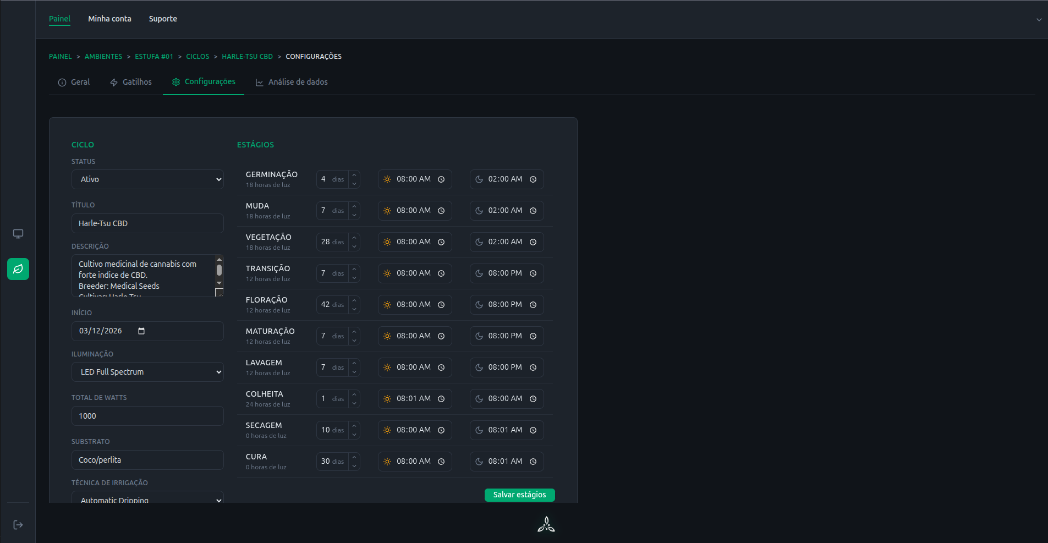This screenshot has height=543, width=1048.
Task: Open the Análise de dados tab
Action: point(292,82)
